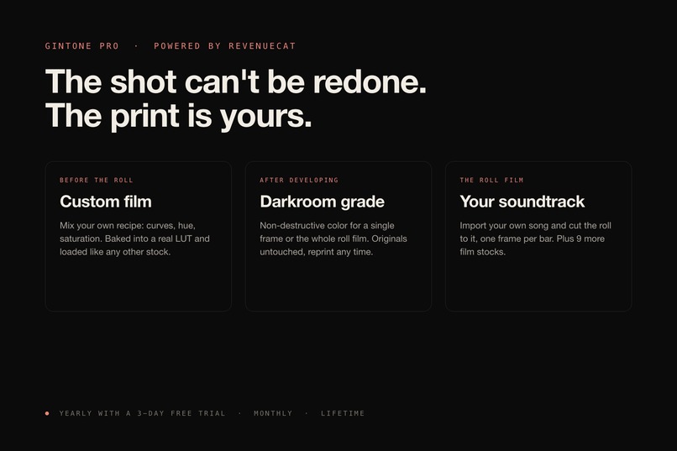Click the 'Non-destructive color' description
677x451 pixels.
point(333,239)
